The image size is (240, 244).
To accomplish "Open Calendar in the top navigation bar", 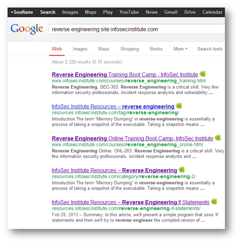I will click(x=212, y=12).
